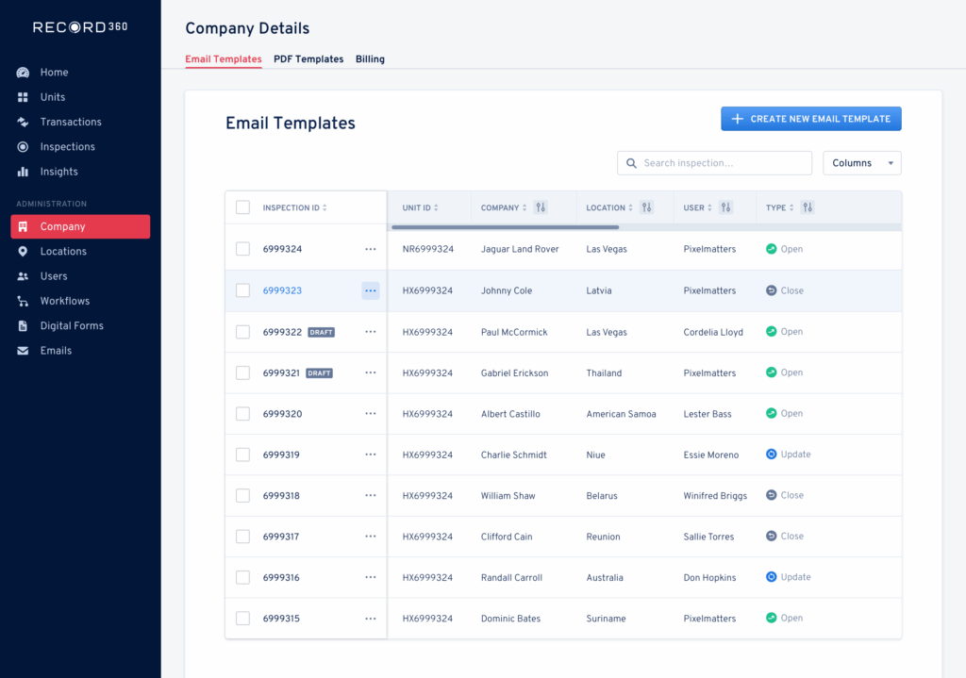Screen dimensions: 966x678
Task: Open the highlighted inspection link 6999323
Action: click(282, 290)
